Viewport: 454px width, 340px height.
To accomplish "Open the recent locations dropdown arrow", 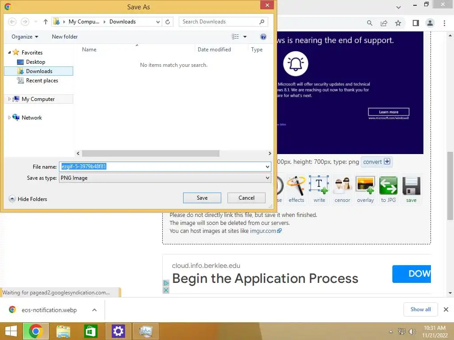I will (35, 22).
